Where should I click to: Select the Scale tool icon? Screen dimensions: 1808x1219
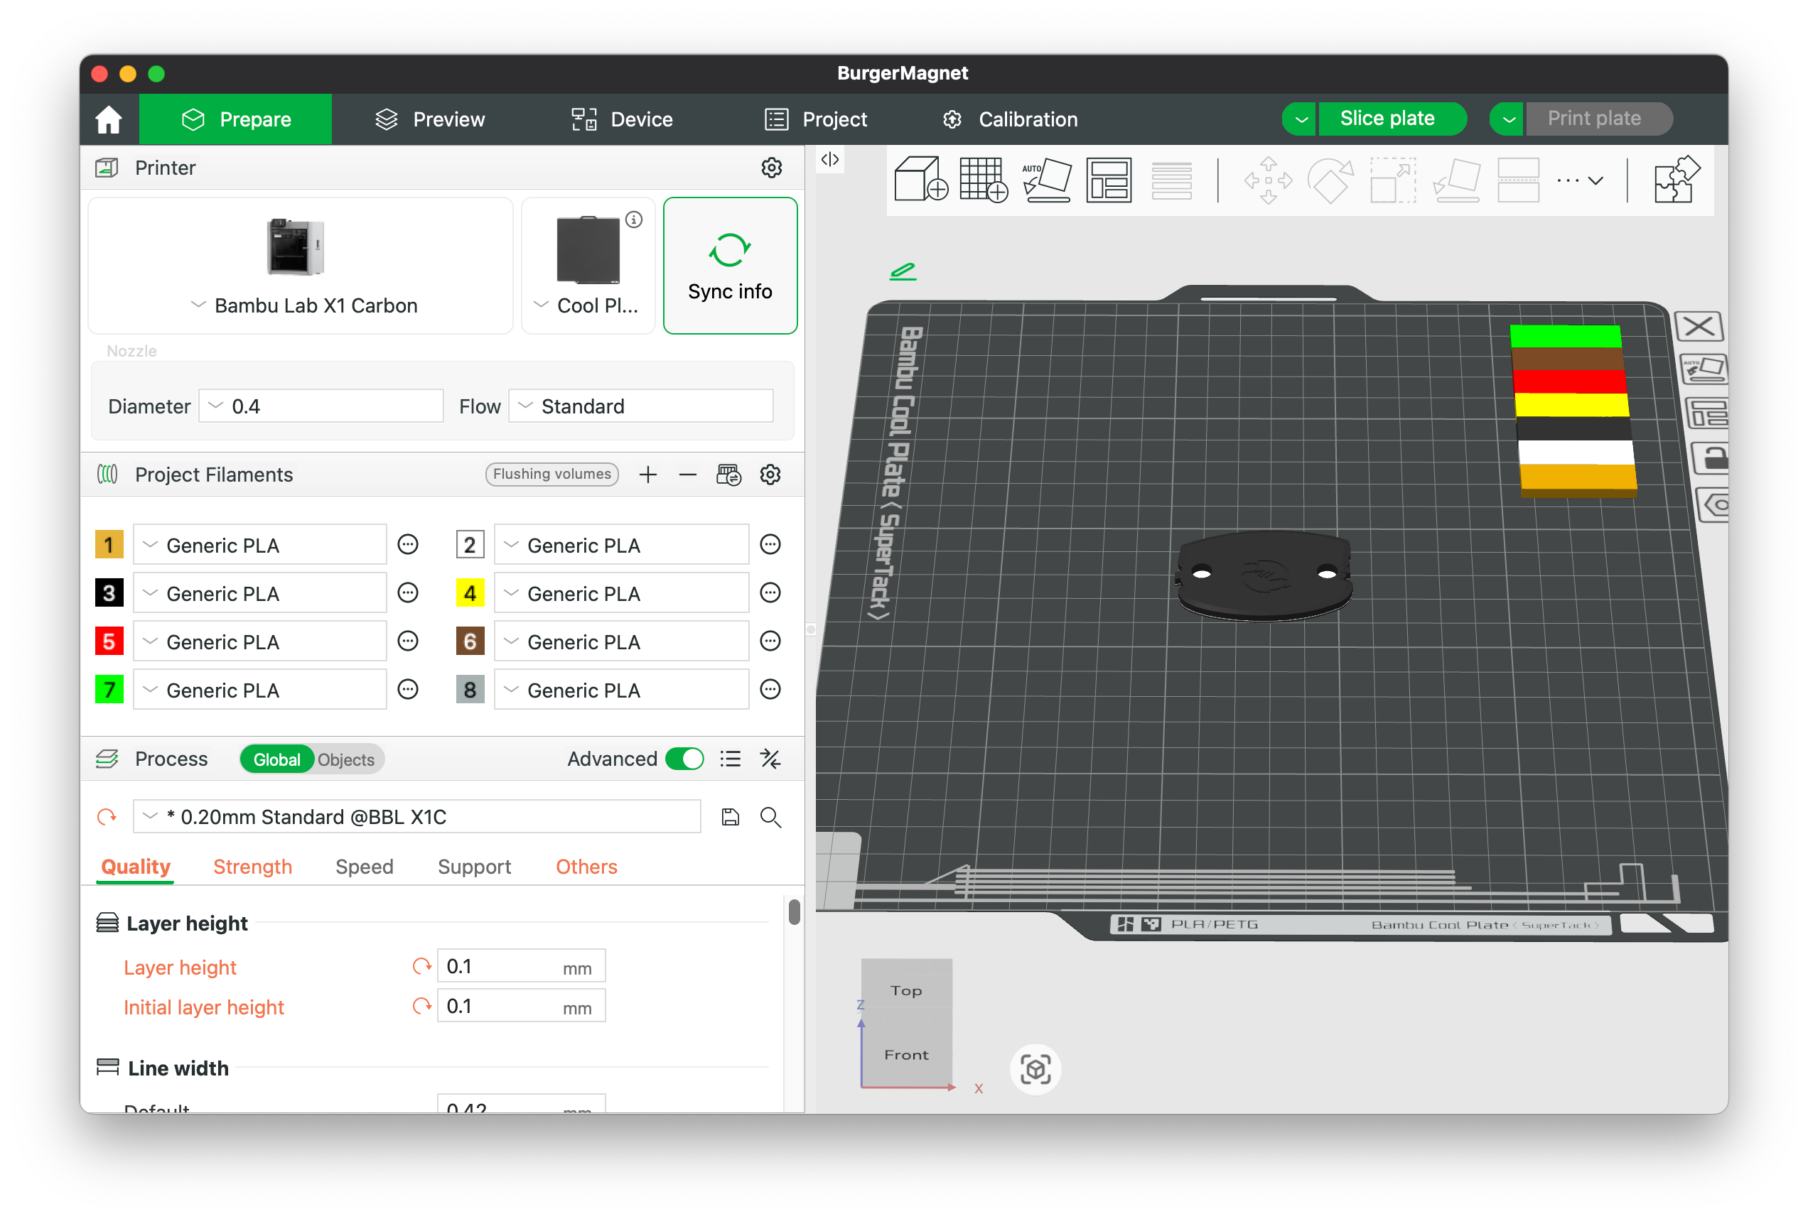tap(1392, 180)
